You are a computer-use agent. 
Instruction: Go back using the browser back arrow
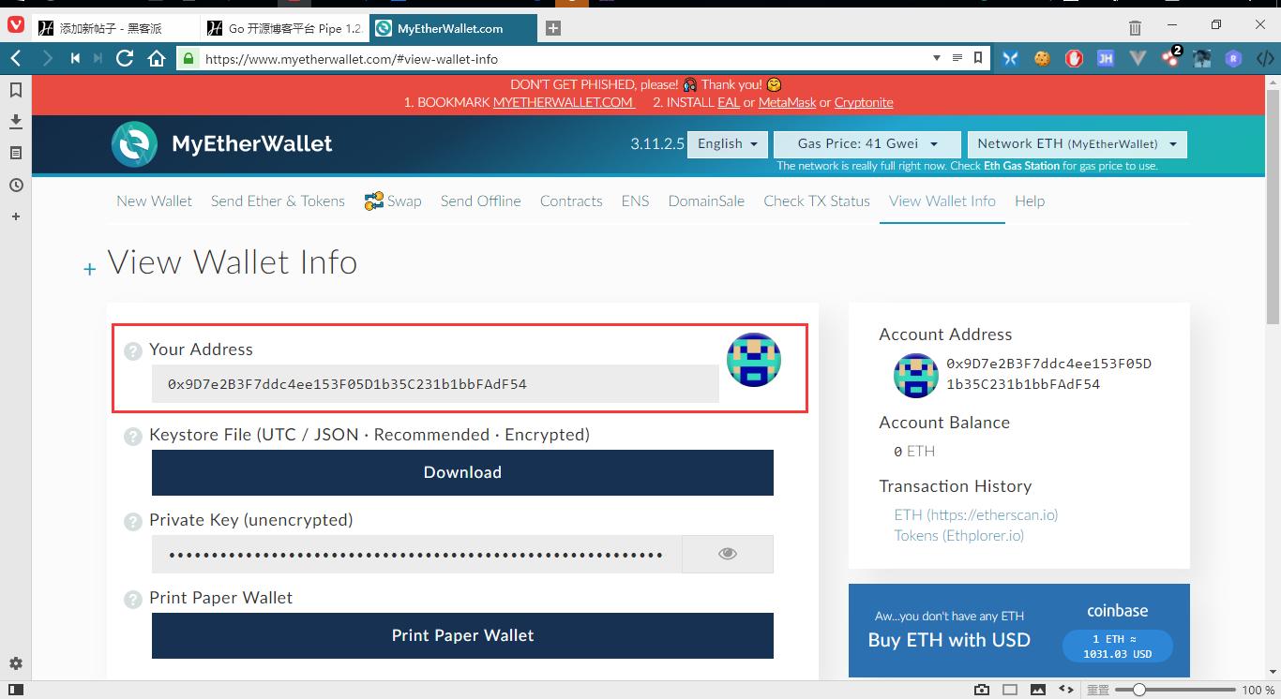click(x=16, y=58)
